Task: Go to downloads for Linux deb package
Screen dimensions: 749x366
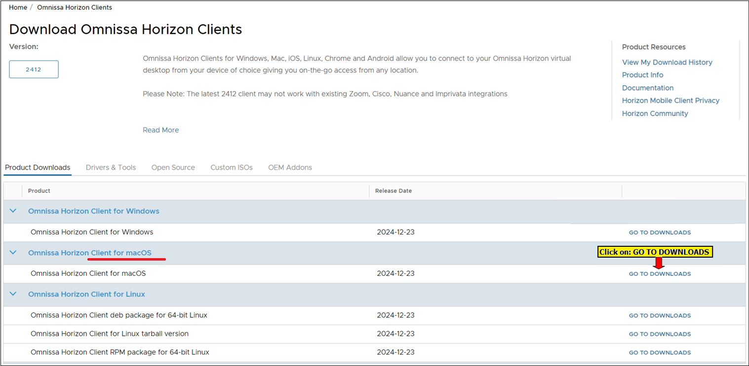Action: [660, 316]
